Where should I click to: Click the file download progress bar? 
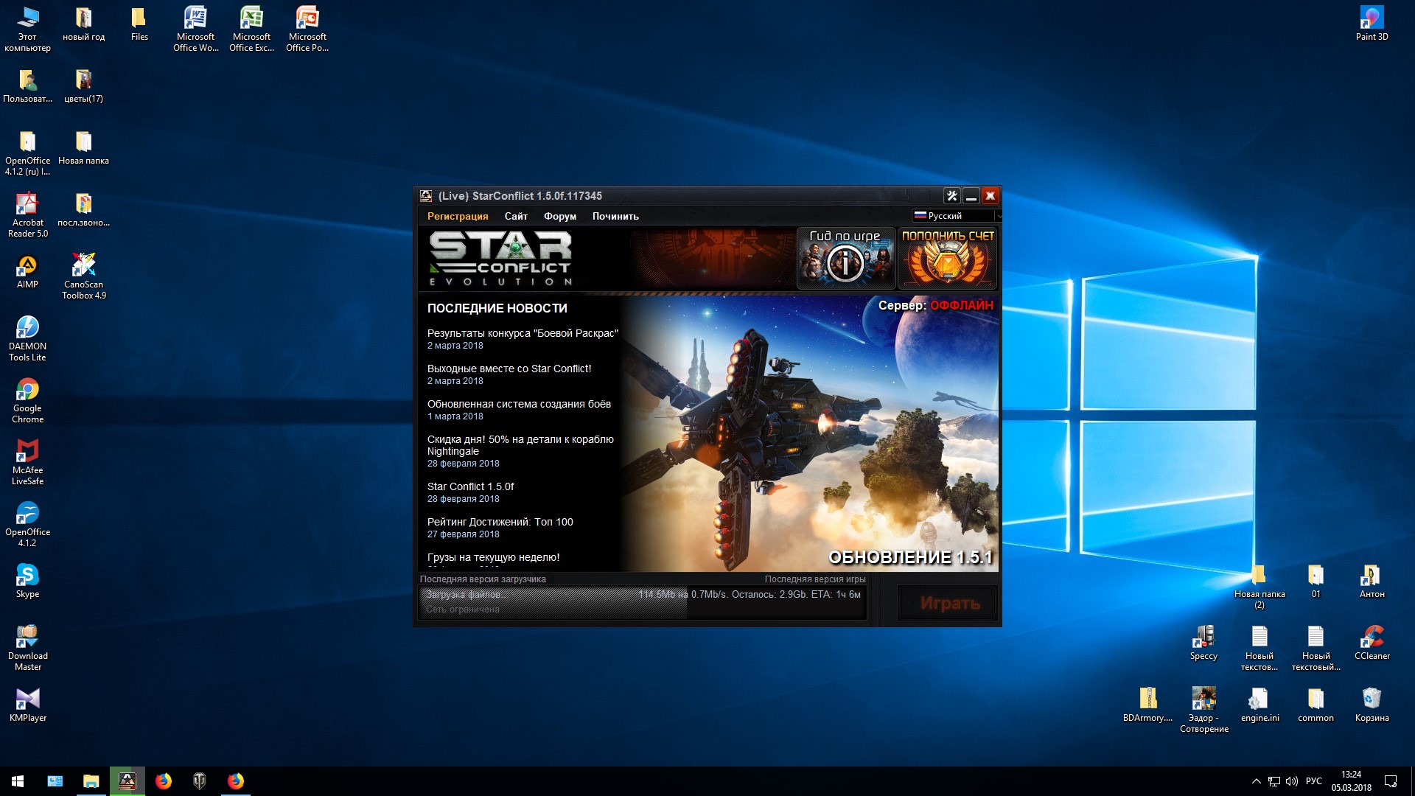[643, 602]
